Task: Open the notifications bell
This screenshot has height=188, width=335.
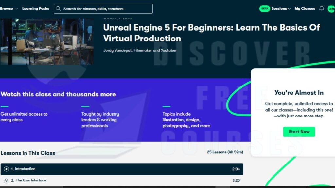Action: coord(321,8)
